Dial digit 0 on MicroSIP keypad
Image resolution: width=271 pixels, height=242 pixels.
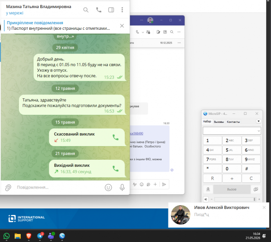coord(232,169)
